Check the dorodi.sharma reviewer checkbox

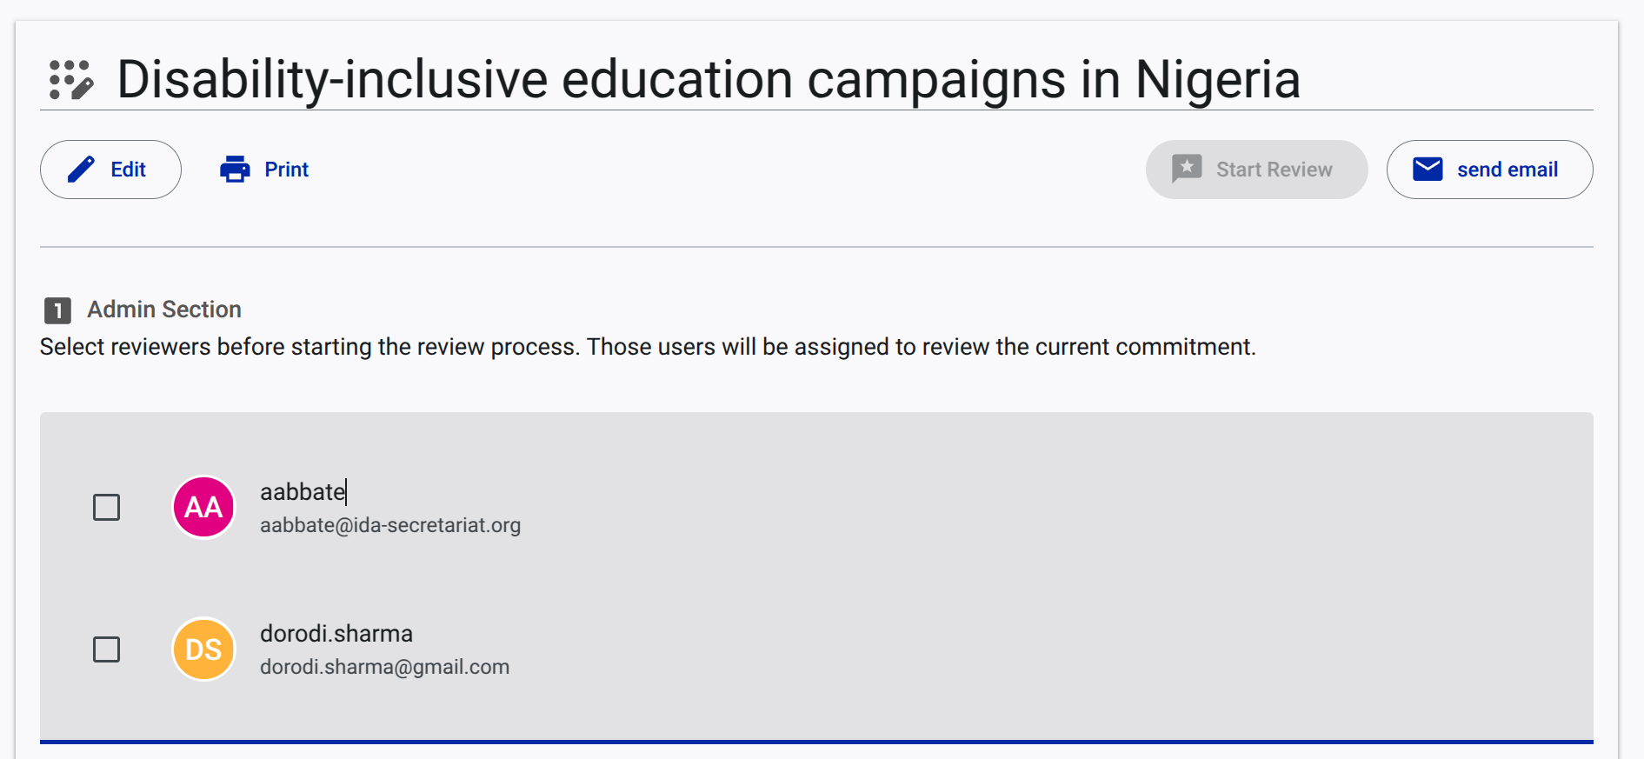106,649
